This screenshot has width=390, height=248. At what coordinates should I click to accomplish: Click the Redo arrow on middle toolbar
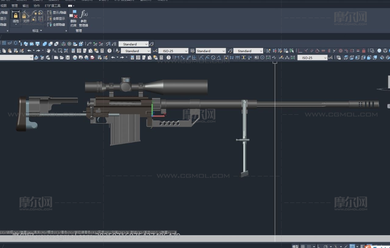[x=38, y=51]
